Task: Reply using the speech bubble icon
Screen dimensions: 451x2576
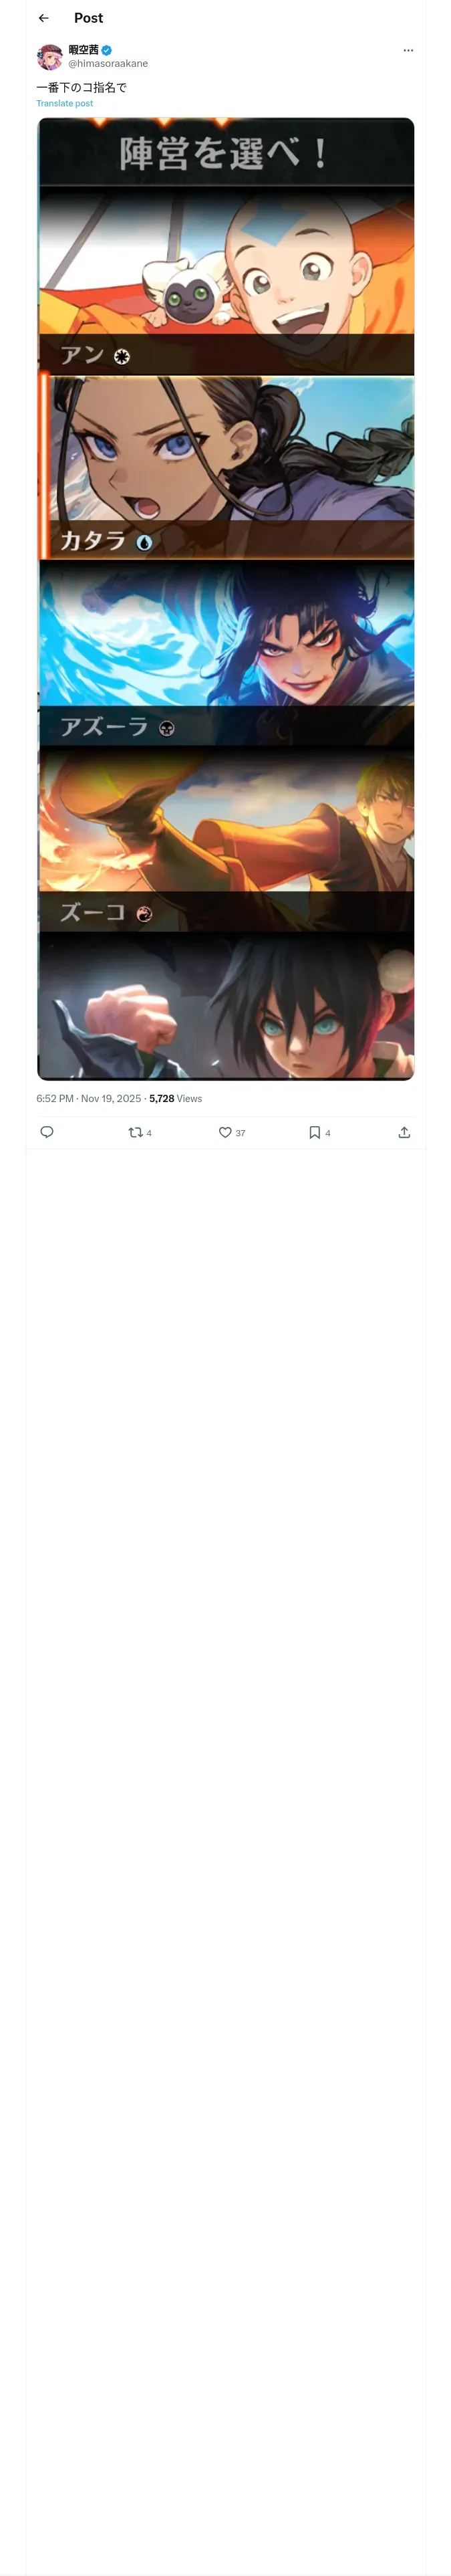Action: click(x=47, y=1132)
